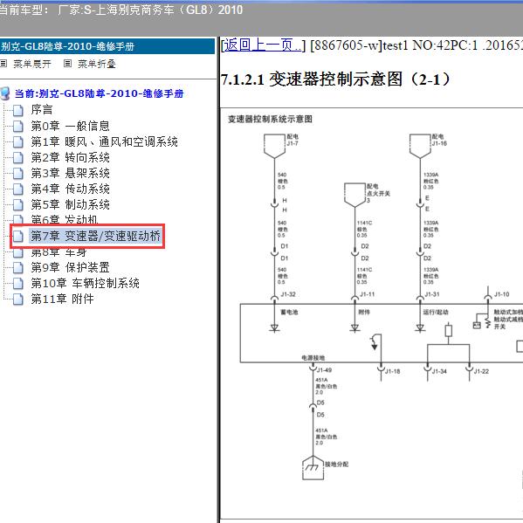
Task: Click the page icon beside 序言
Action: tap(18, 110)
